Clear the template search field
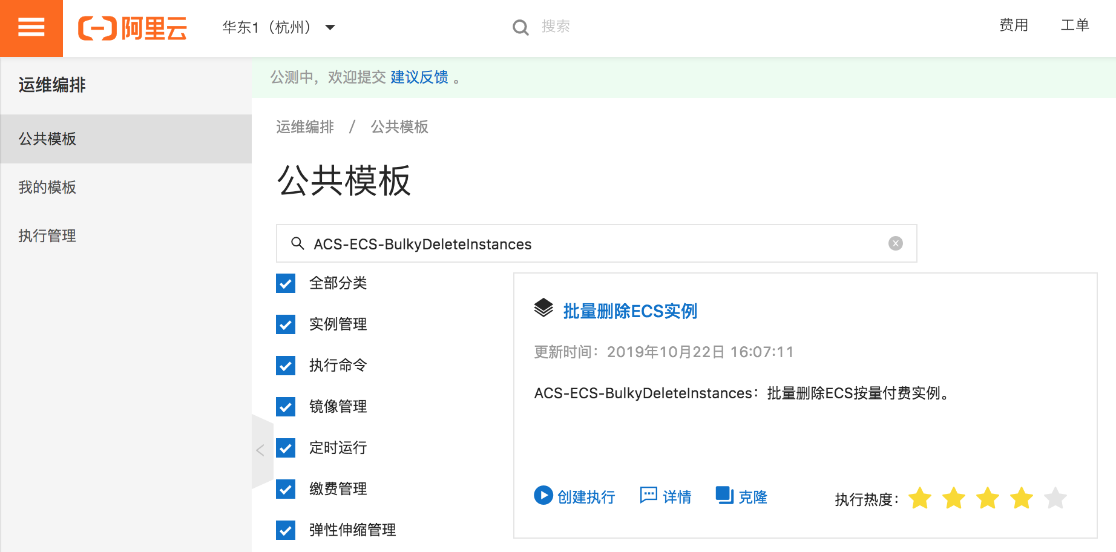 pyautogui.click(x=896, y=243)
